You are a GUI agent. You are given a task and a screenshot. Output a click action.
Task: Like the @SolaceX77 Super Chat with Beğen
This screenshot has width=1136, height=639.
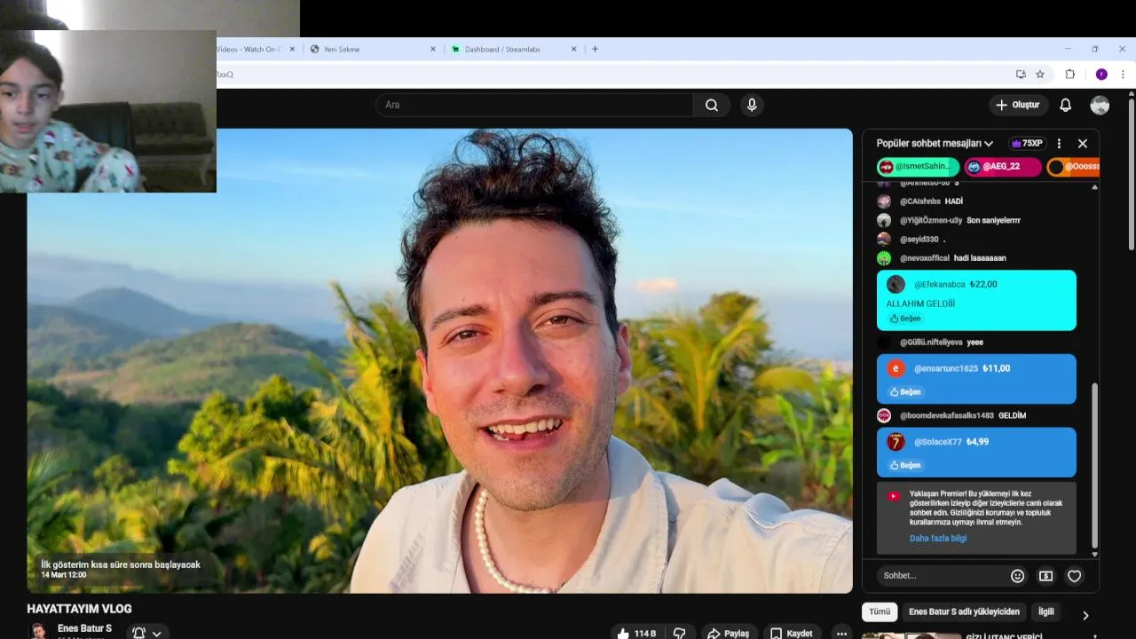click(x=904, y=465)
